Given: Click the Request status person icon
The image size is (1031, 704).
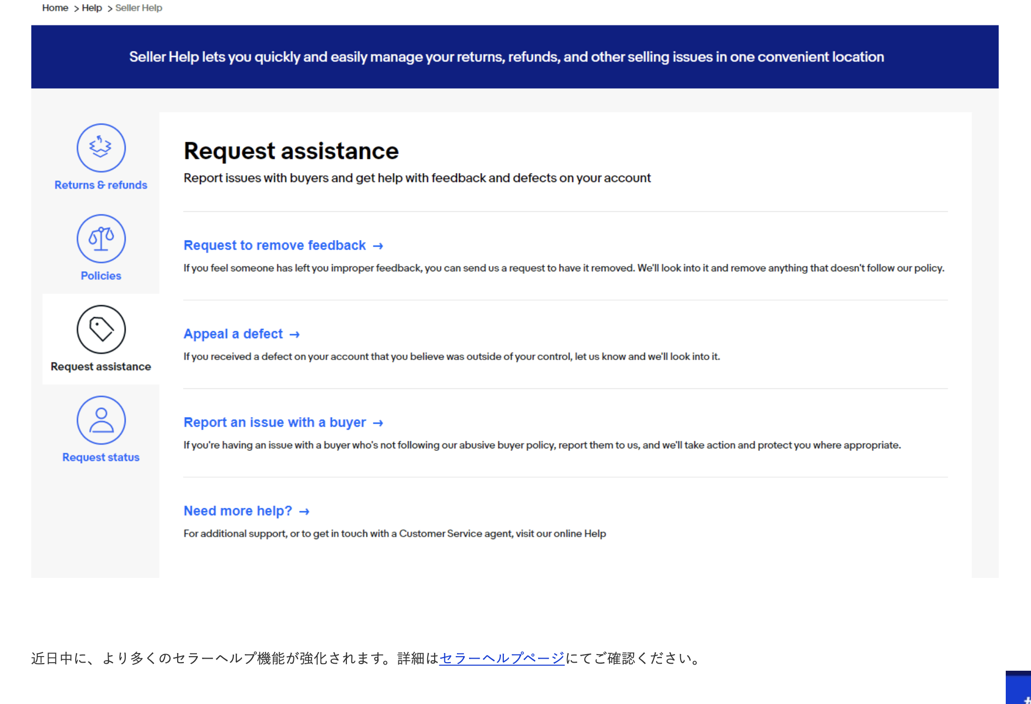Looking at the screenshot, I should (101, 420).
